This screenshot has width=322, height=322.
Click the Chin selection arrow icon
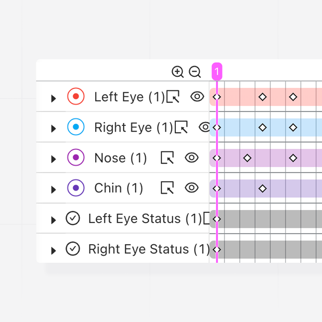pos(167,188)
